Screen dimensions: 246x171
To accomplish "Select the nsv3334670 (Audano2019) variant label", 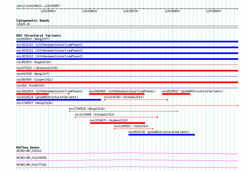I will pos(109,120).
